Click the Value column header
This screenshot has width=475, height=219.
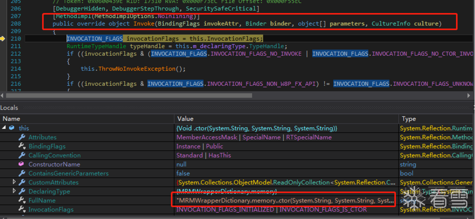pos(185,119)
